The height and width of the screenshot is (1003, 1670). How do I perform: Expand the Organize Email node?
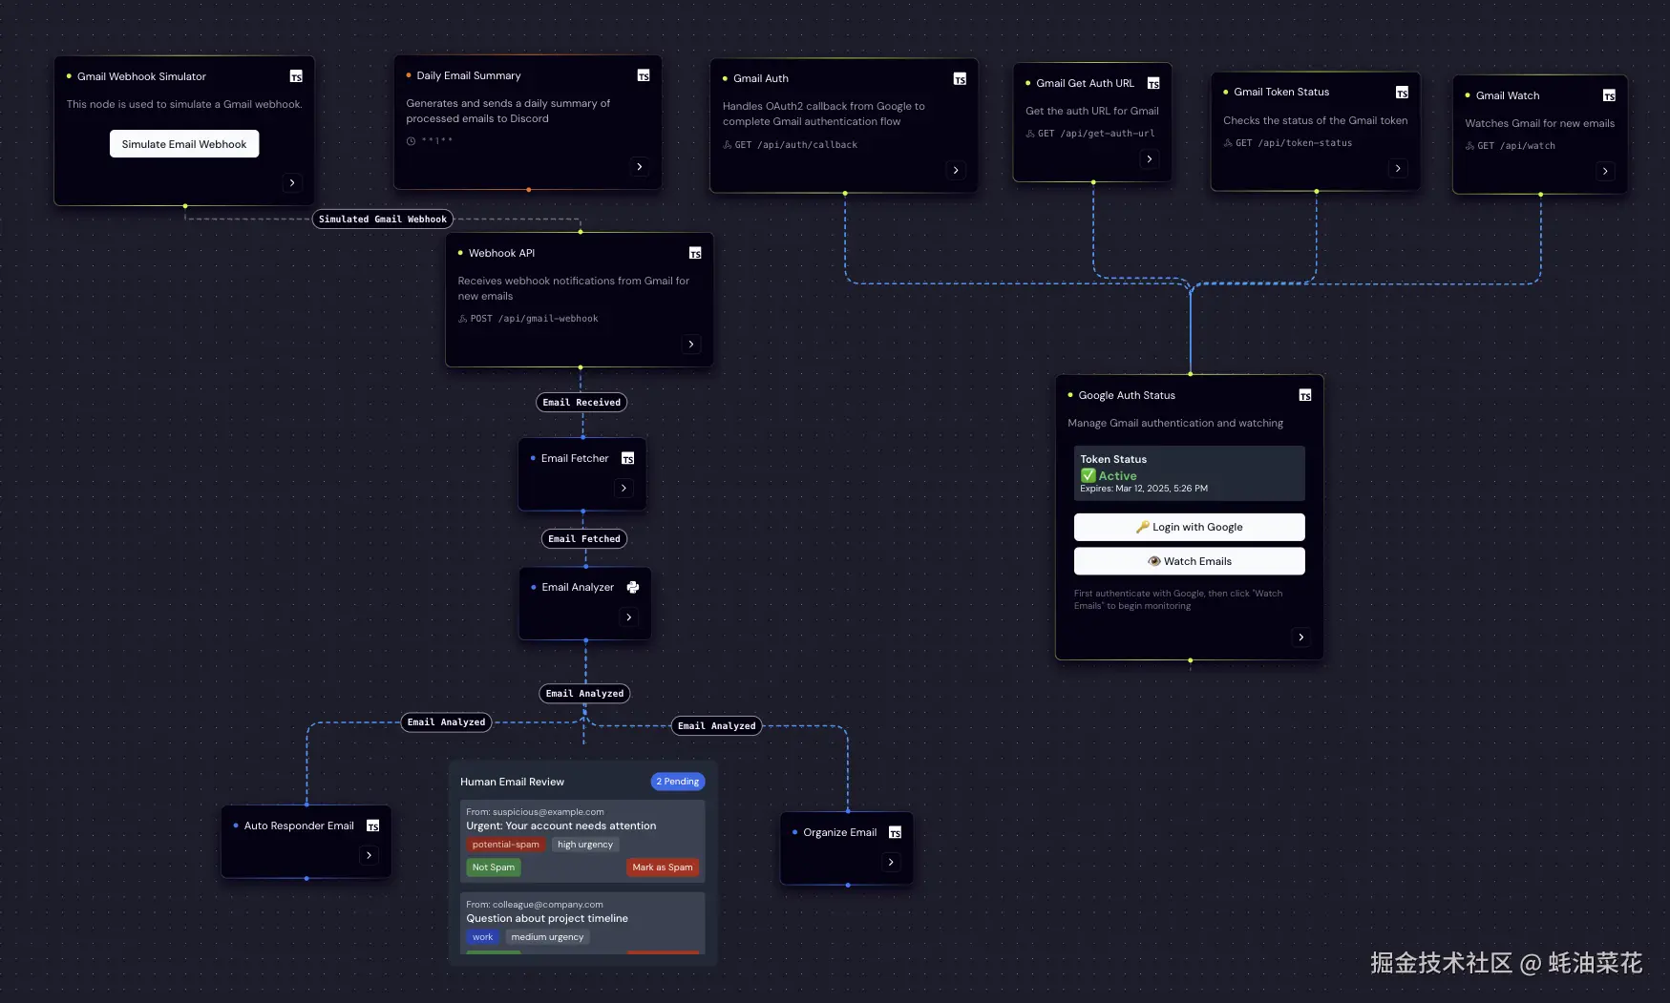pyautogui.click(x=890, y=862)
